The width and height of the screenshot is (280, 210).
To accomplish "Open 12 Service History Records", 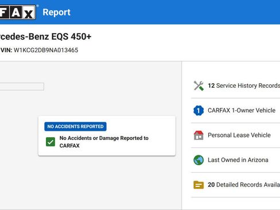I will coord(235,85).
